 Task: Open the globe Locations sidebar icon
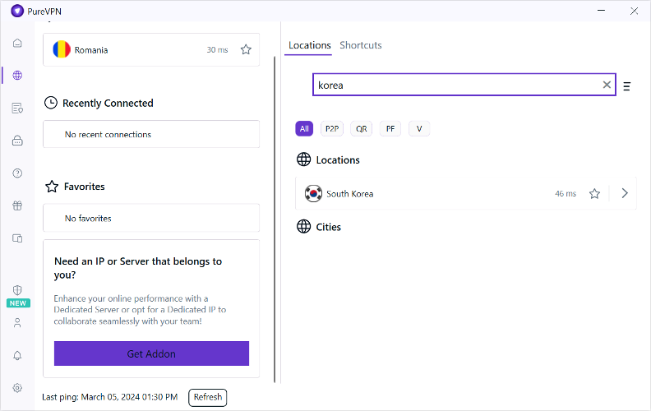pos(17,76)
